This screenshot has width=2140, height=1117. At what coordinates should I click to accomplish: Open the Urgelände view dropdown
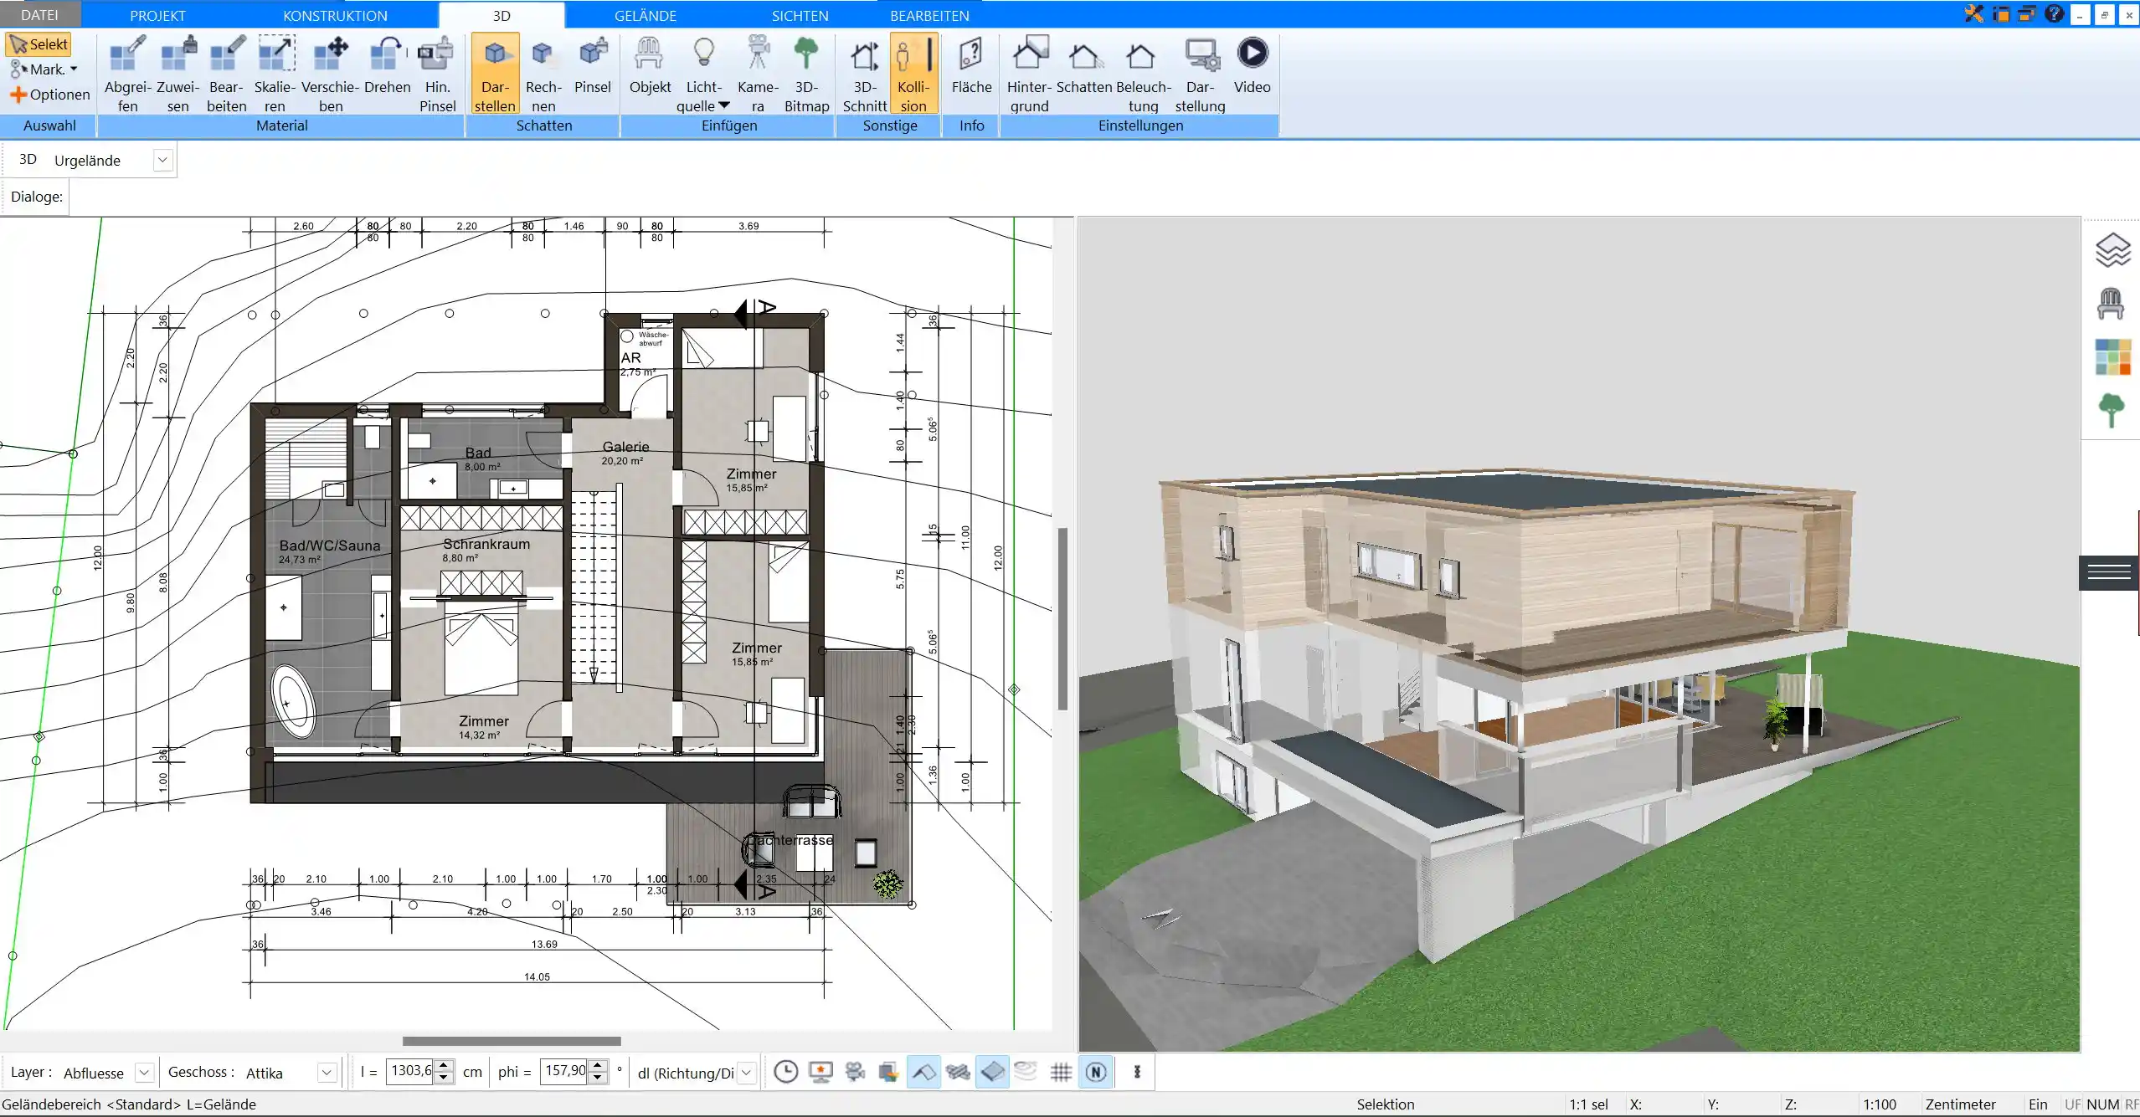click(x=162, y=160)
